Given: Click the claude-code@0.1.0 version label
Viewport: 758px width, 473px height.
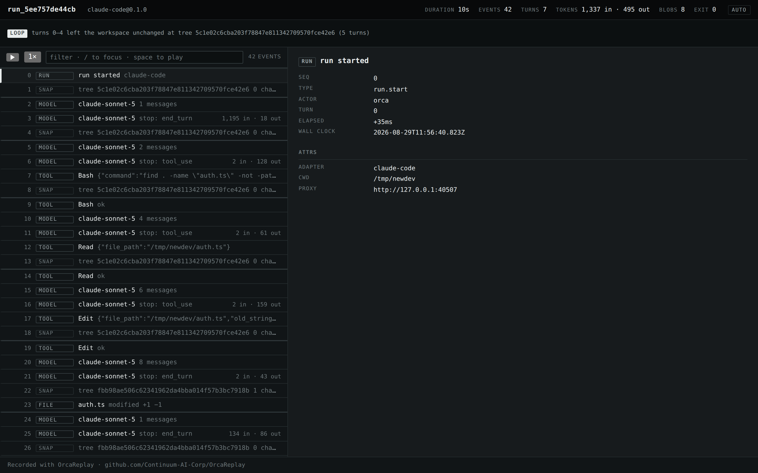Looking at the screenshot, I should point(117,10).
